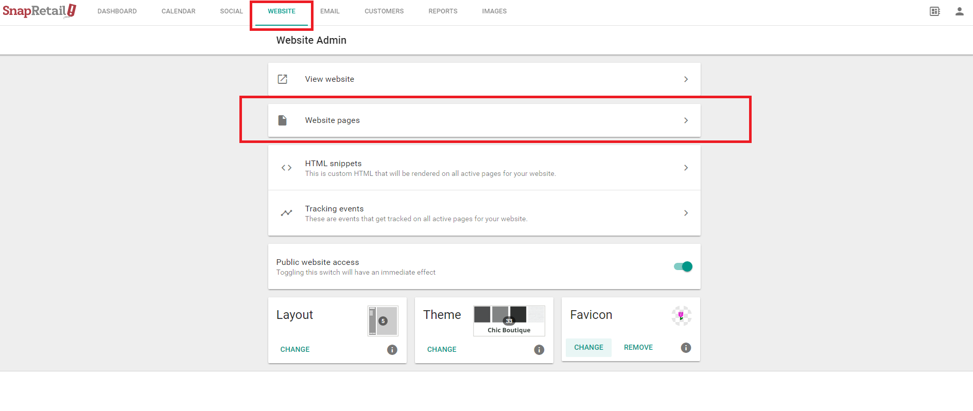Click the 'custom HTML that will be rendered' description
This screenshot has height=411, width=973.
(430, 174)
